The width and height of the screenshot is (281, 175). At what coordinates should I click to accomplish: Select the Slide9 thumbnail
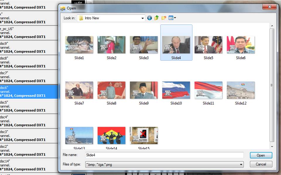click(144, 90)
